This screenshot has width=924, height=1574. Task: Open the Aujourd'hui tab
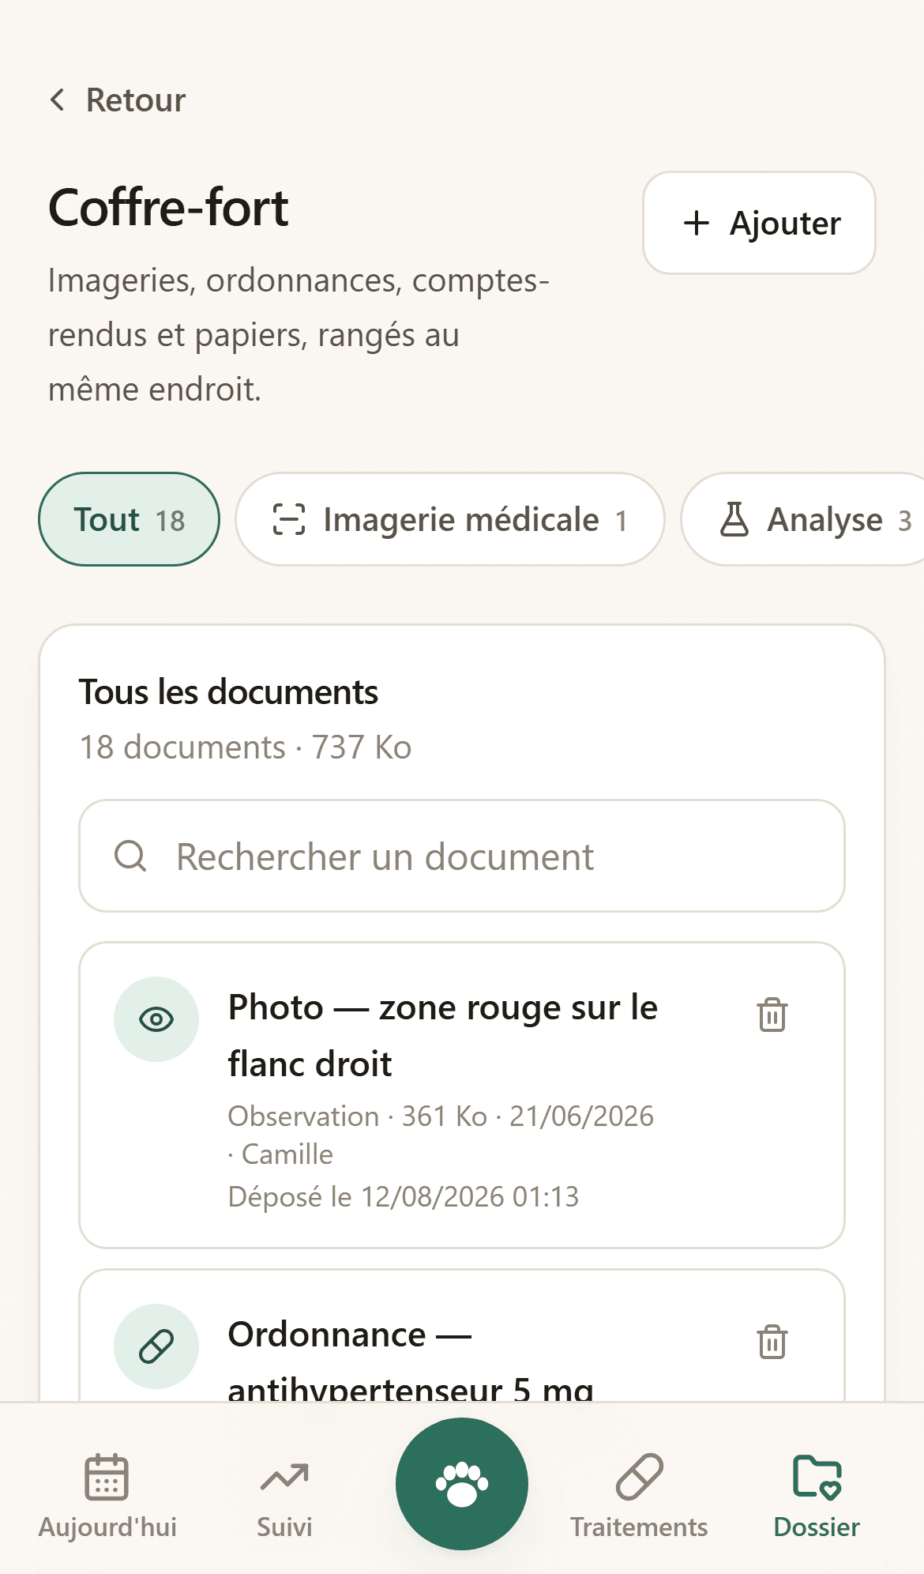click(x=107, y=1495)
